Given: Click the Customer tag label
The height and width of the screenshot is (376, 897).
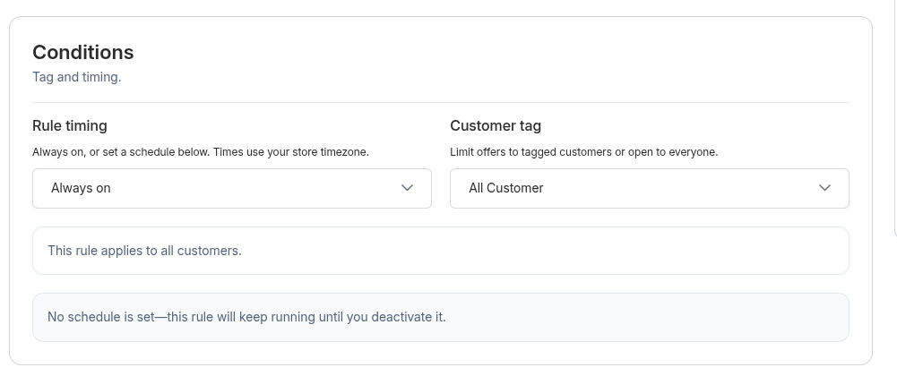Looking at the screenshot, I should point(496,125).
